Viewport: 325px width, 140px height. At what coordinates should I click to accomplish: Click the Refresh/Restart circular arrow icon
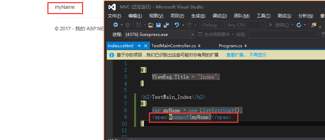coord(299,25)
